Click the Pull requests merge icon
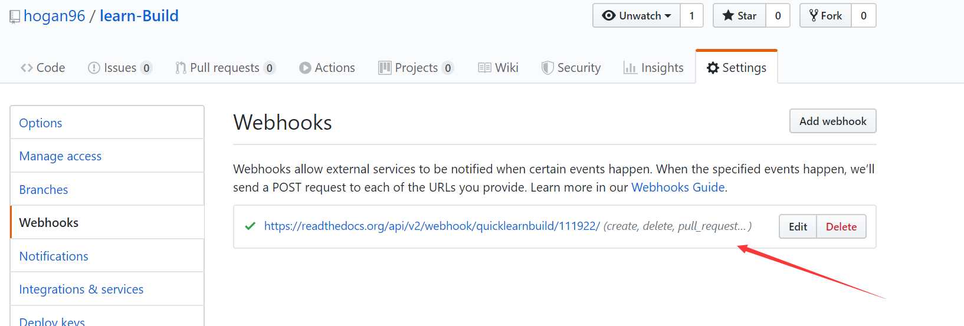The height and width of the screenshot is (326, 964). 181,68
